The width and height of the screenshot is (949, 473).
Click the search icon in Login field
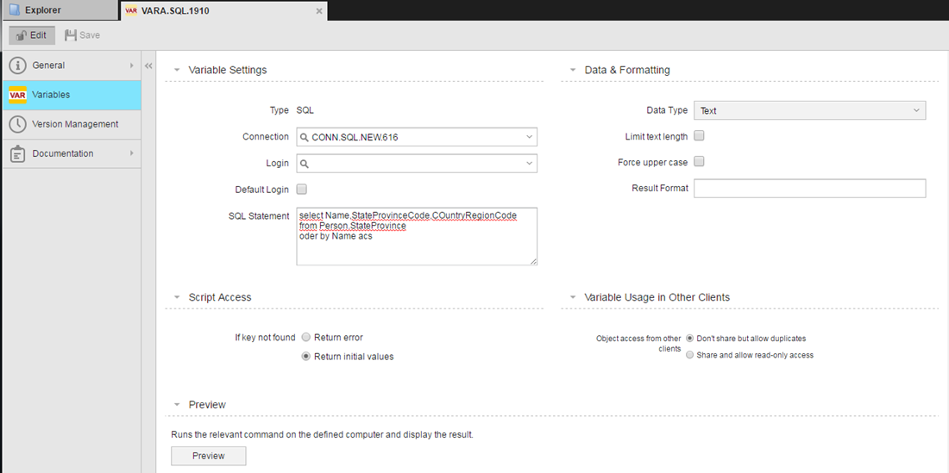[x=305, y=163]
